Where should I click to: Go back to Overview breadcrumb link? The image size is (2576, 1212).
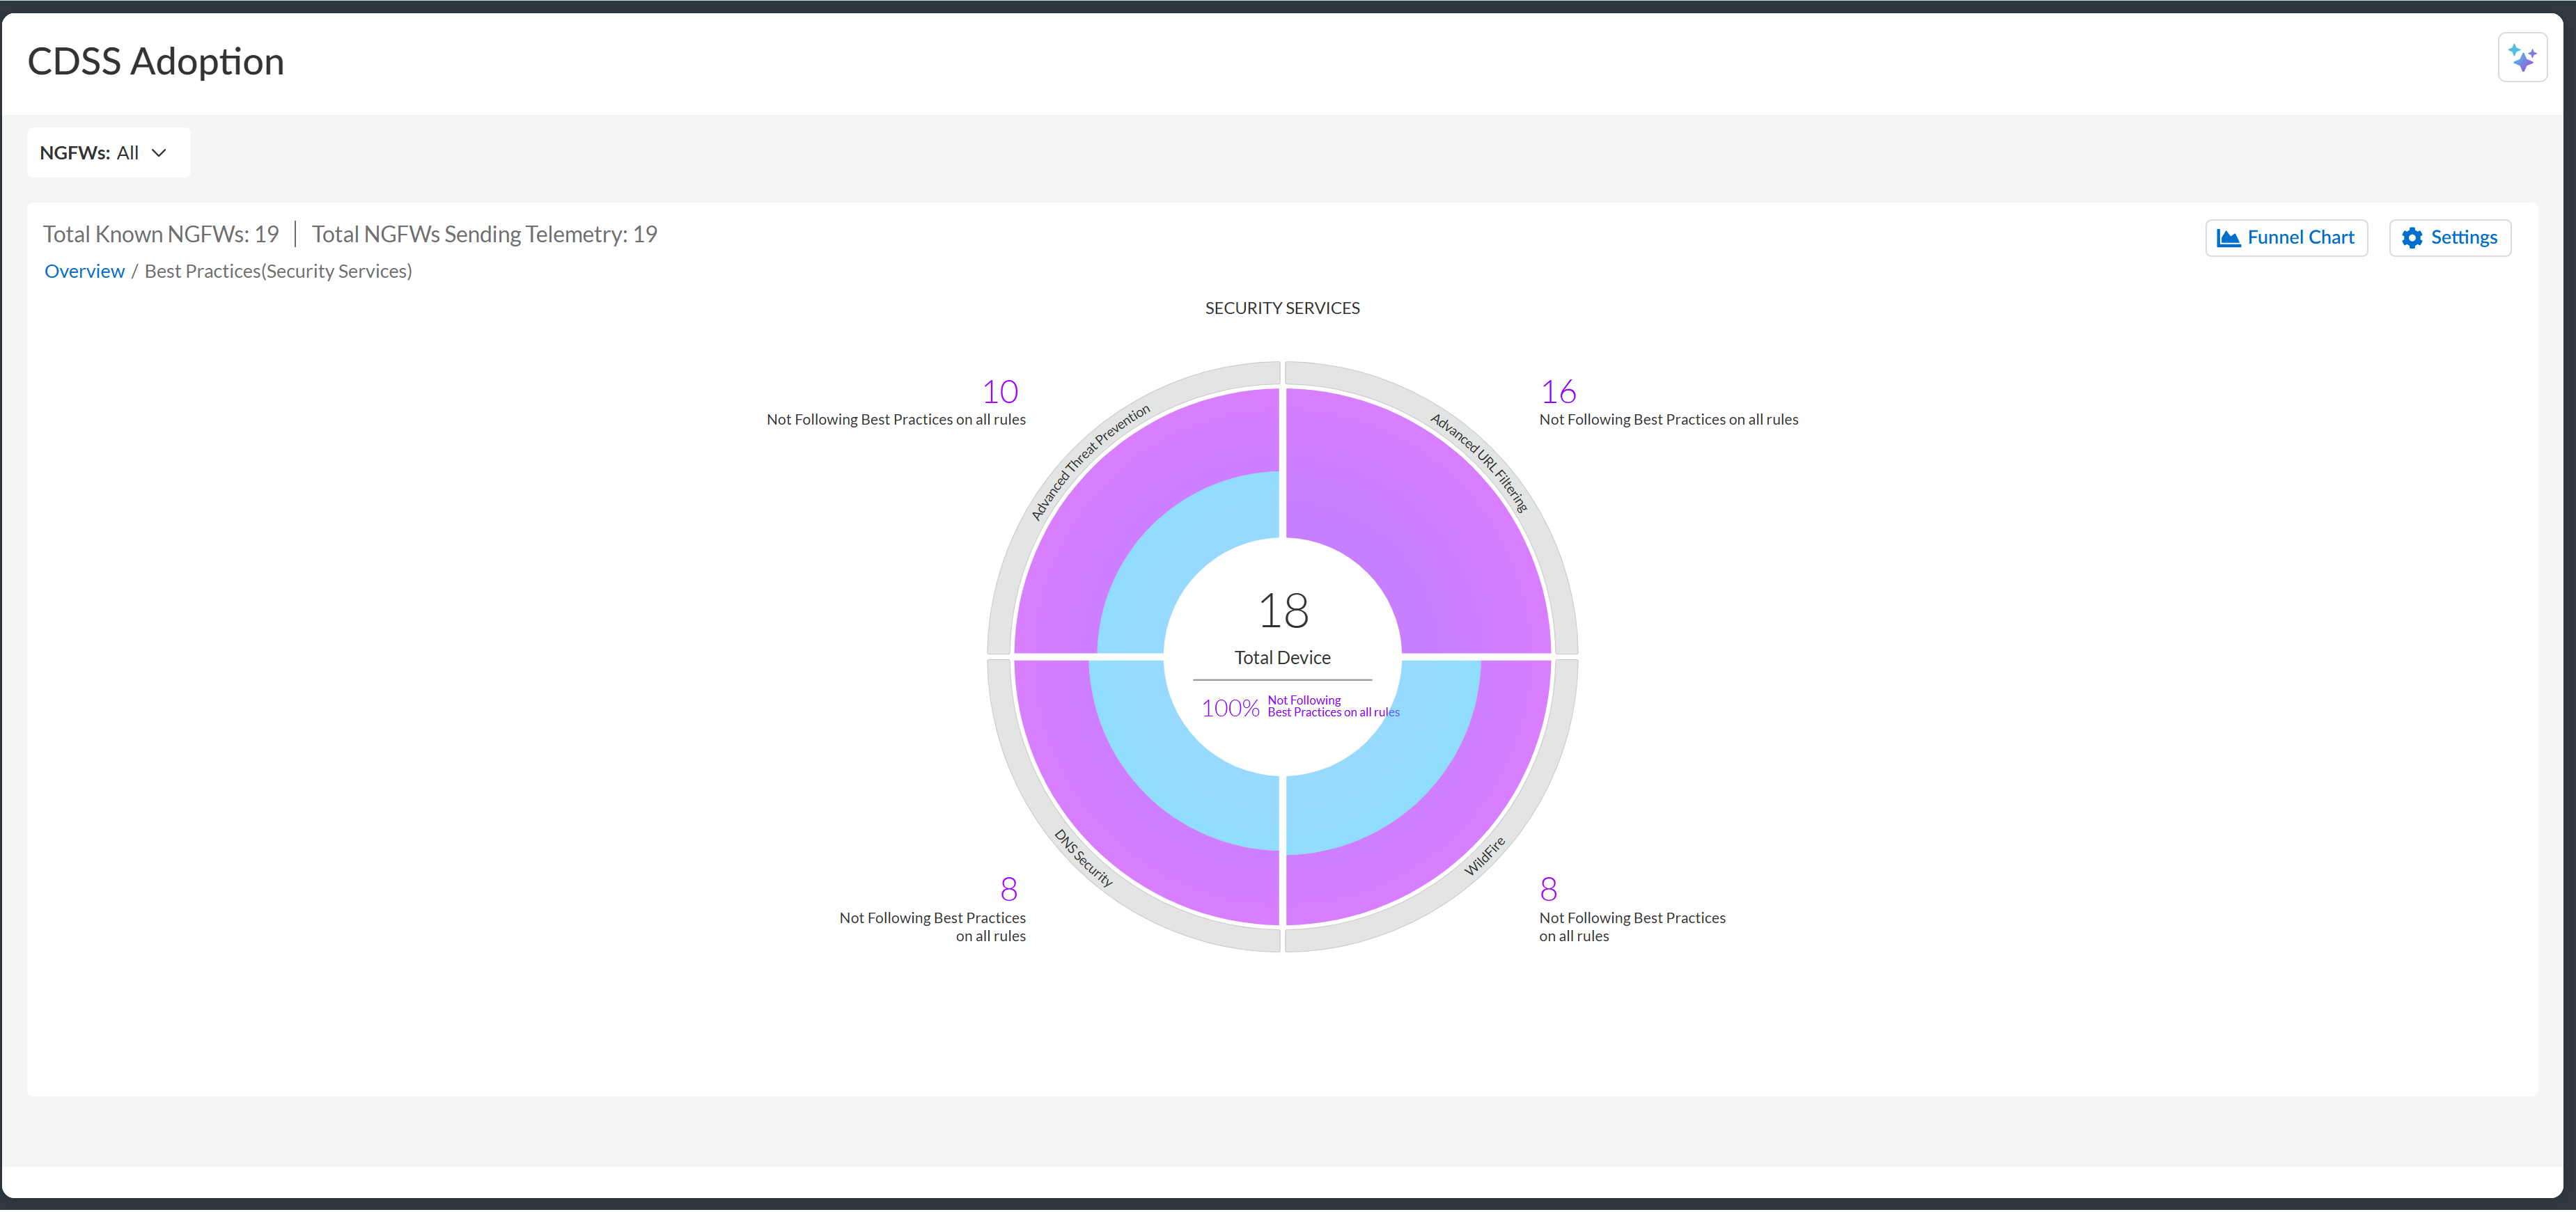[x=84, y=271]
